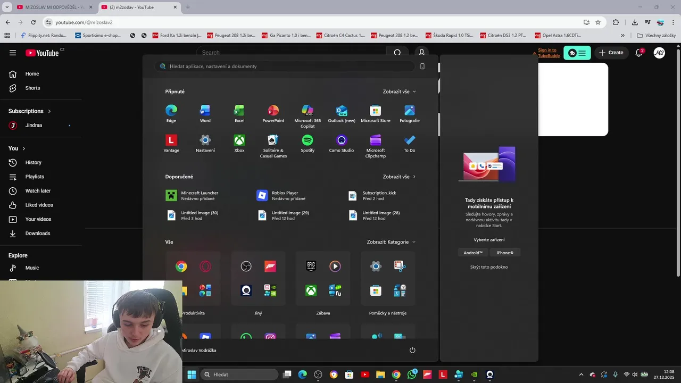Open YouTube hamburger guide menu
The height and width of the screenshot is (383, 681).
pyautogui.click(x=13, y=53)
